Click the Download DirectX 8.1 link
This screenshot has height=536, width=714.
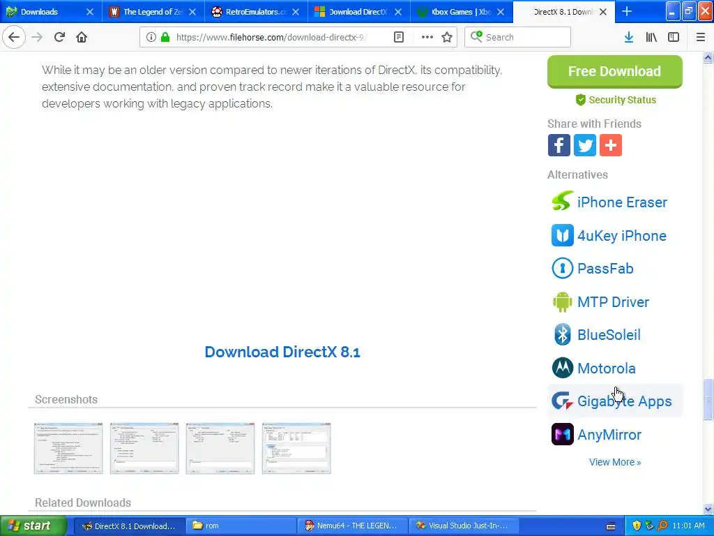282,352
